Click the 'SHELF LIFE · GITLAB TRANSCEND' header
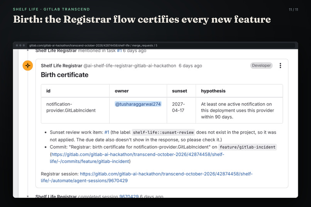Viewport: 311px width, 207px height. click(x=51, y=9)
